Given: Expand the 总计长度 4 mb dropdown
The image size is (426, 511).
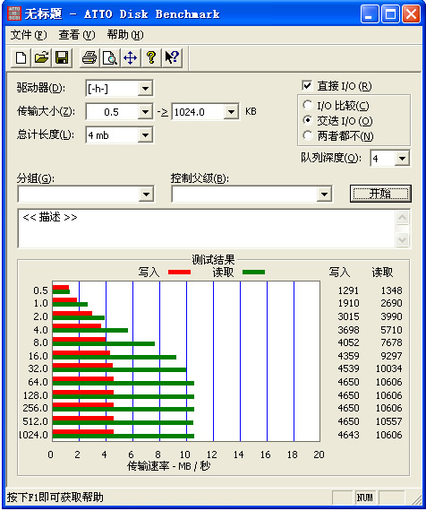Looking at the screenshot, I should click(x=145, y=134).
